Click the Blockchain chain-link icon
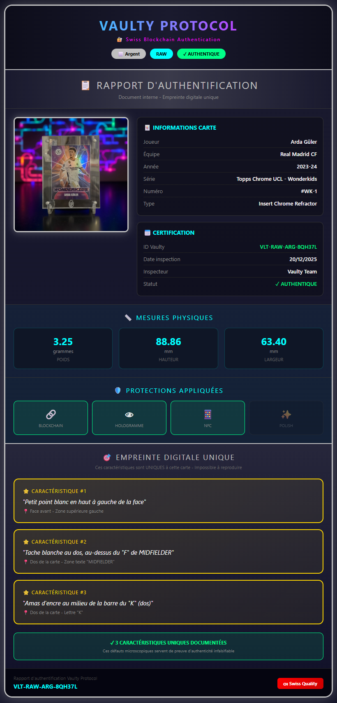Screen dimensions: 337x703 pyautogui.click(x=51, y=414)
